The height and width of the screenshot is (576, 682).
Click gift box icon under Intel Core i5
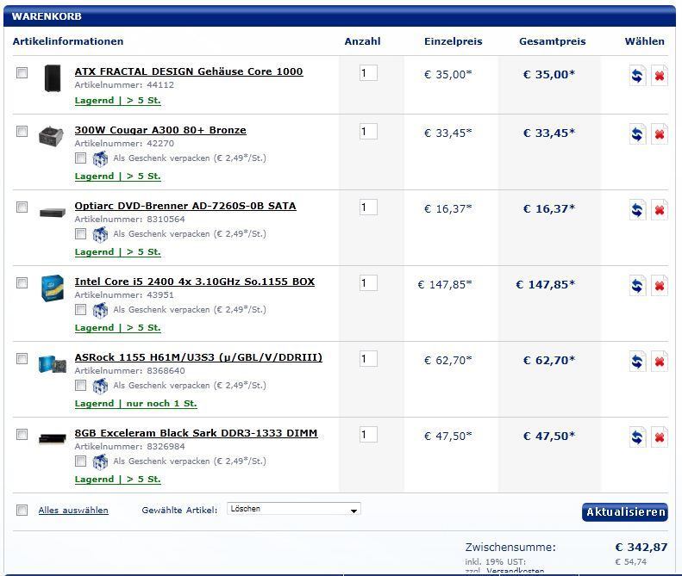pos(100,310)
